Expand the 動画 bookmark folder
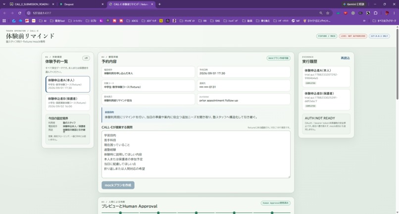This screenshot has width=399, height=214. 248,21
